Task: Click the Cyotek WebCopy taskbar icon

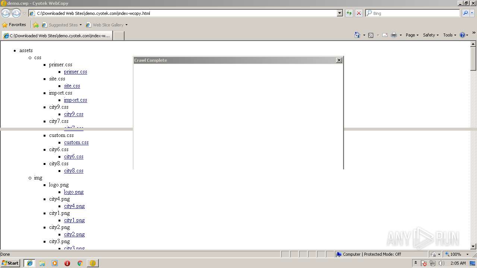Action: (x=92, y=263)
